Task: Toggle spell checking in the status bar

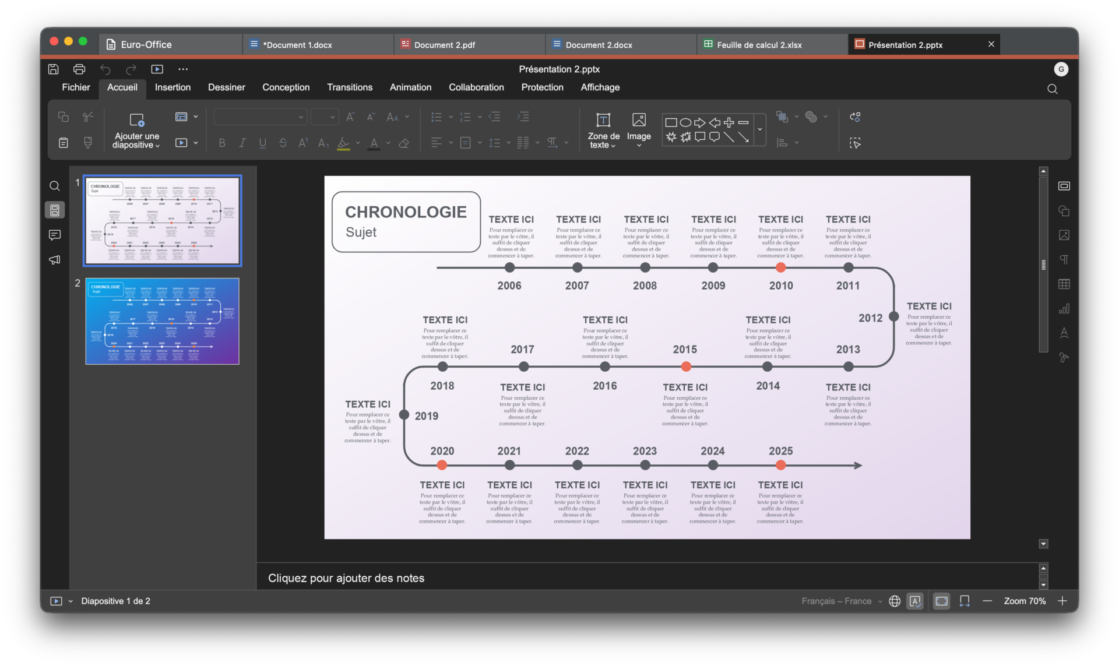Action: (x=915, y=601)
